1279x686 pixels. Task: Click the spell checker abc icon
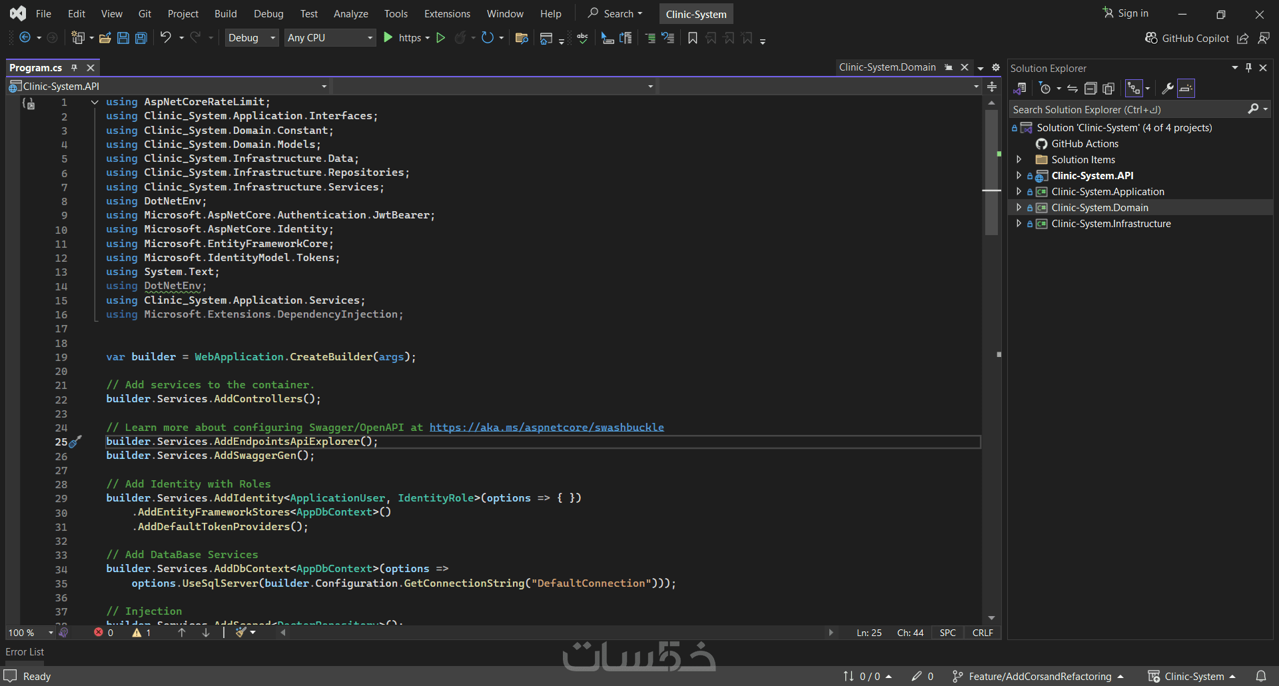point(583,38)
